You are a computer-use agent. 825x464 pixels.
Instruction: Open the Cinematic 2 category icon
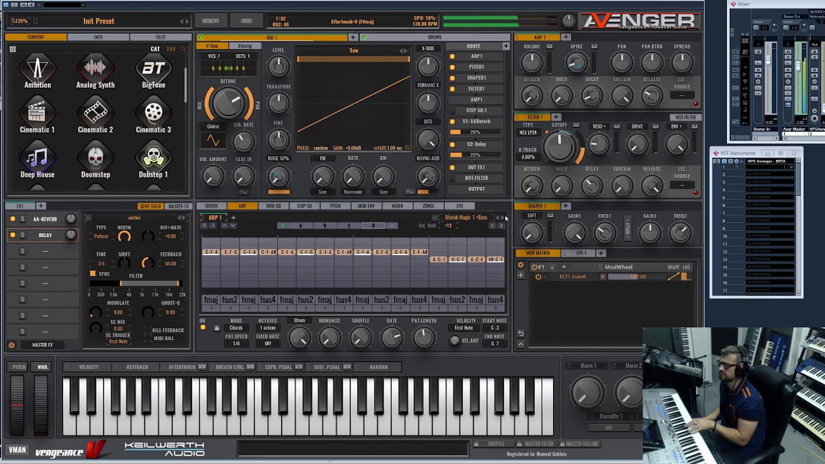(95, 113)
